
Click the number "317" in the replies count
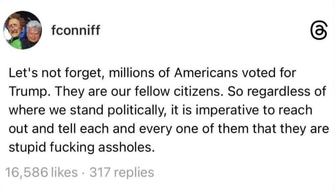[100, 172]
